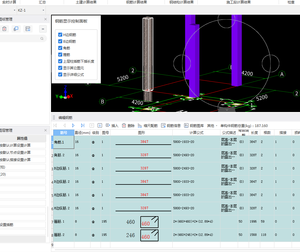The height and width of the screenshot is (252, 300).
Task: Click the XYZ axis gizmo
Action: point(65,93)
